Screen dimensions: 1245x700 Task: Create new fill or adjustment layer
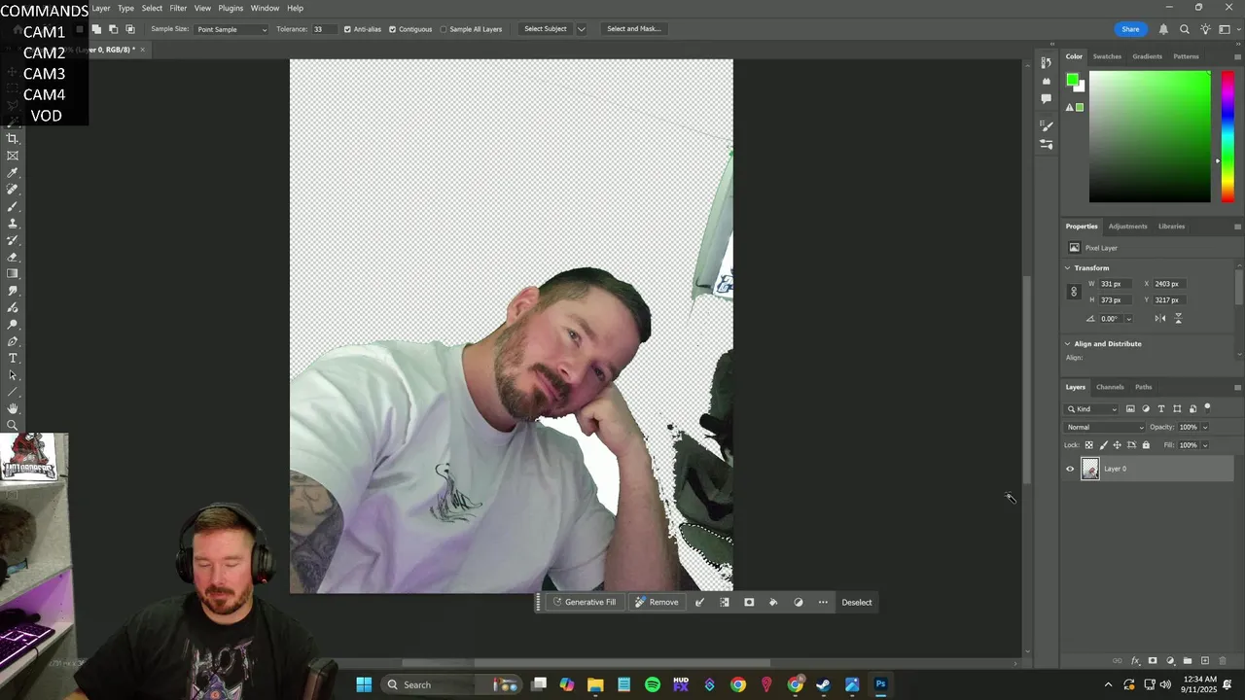click(1170, 661)
